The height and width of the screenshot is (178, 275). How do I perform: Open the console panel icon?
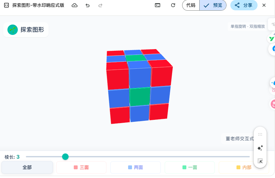tap(158, 5)
